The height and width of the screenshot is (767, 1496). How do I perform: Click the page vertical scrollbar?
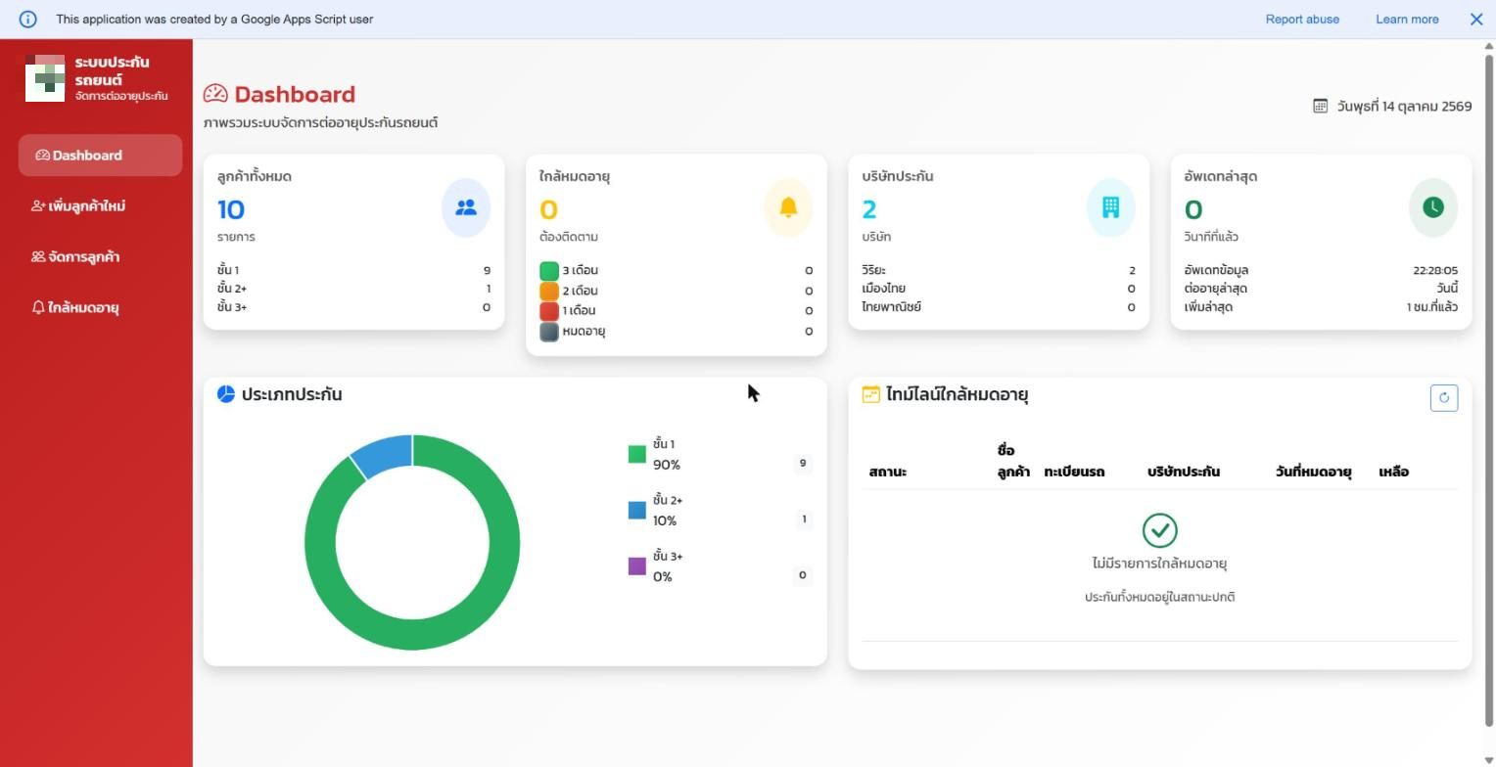(1489, 391)
